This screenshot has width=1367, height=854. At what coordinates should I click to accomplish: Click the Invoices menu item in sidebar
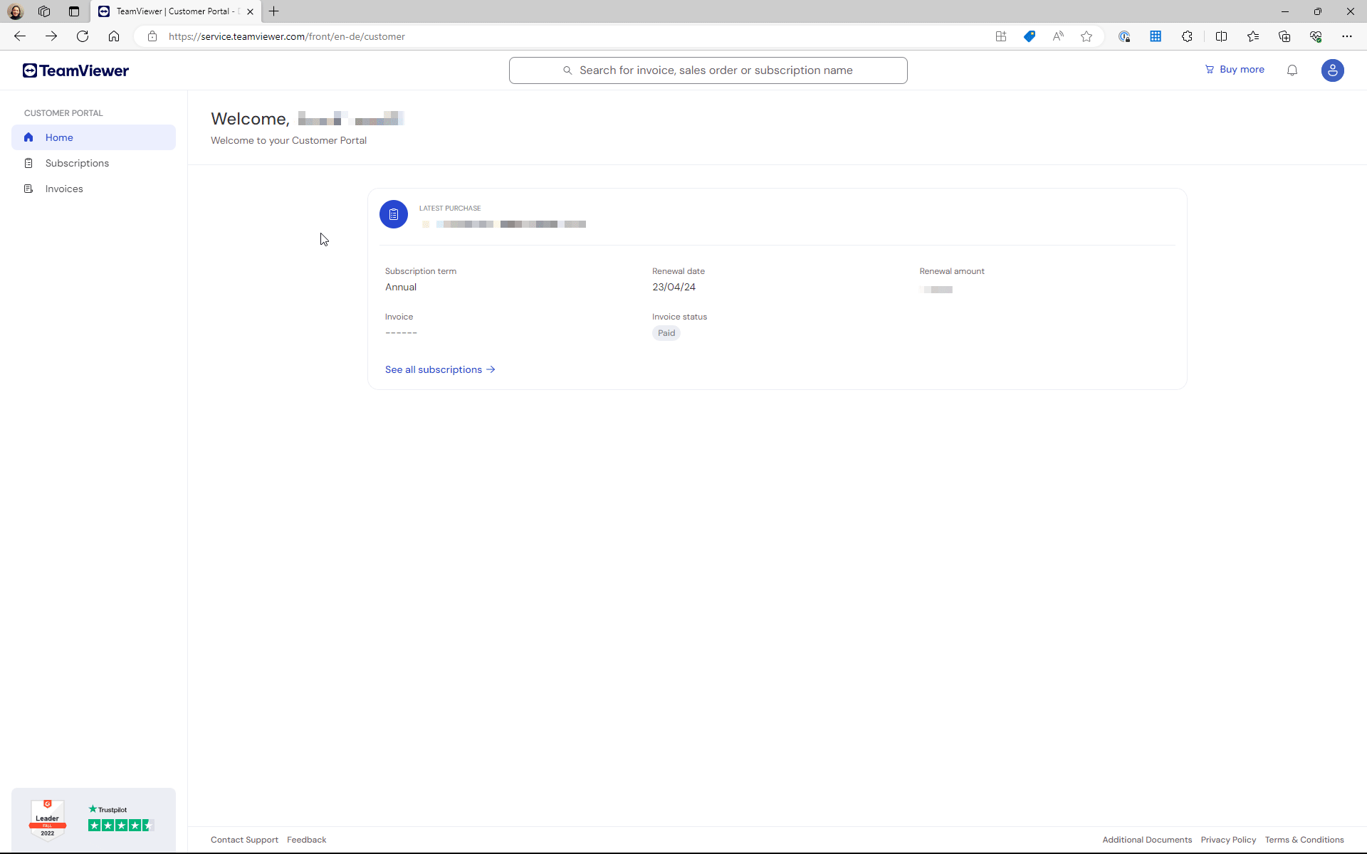pos(64,188)
